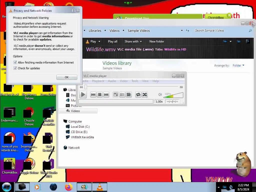
Task: Open Visual Studio 2015 desktop shortcut
Action: pos(49,168)
